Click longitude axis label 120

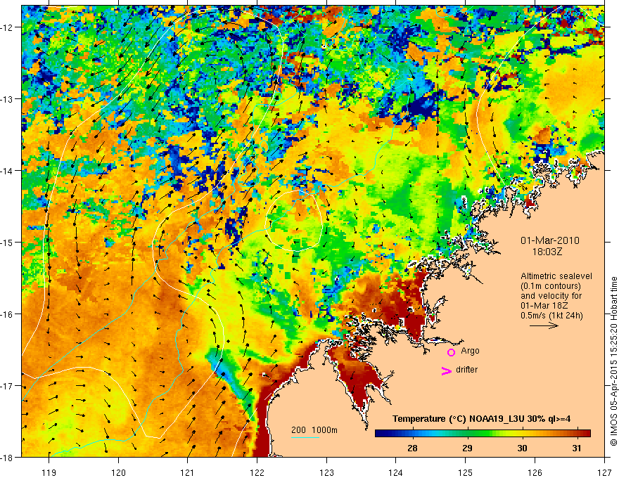pos(118,472)
